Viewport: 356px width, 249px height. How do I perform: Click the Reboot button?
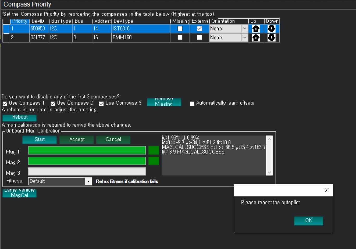point(20,117)
